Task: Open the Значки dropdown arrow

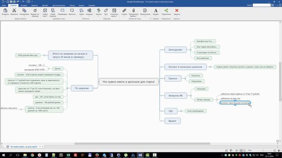Action: 99,16
